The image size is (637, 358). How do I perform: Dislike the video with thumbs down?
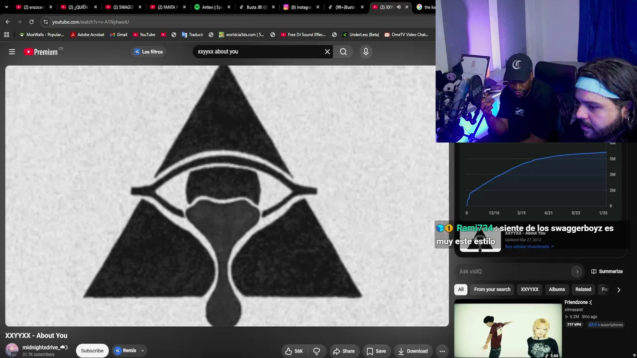click(317, 351)
